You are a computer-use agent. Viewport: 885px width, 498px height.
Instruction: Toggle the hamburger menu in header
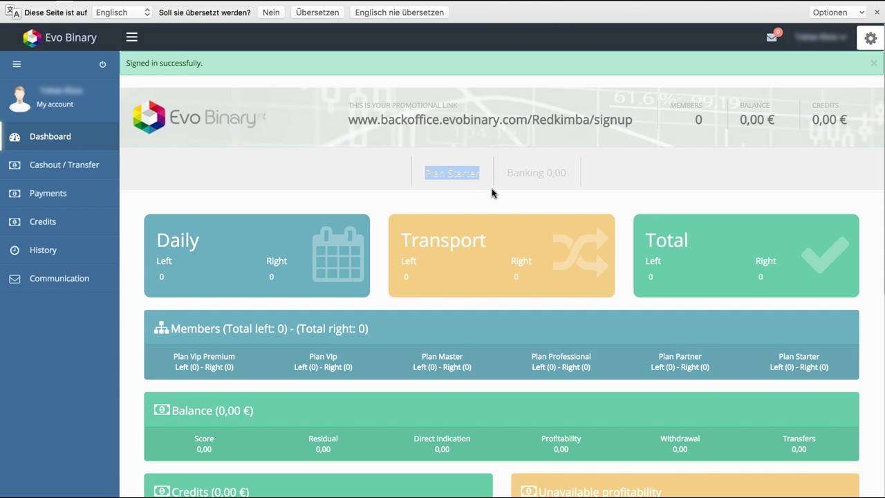(131, 37)
